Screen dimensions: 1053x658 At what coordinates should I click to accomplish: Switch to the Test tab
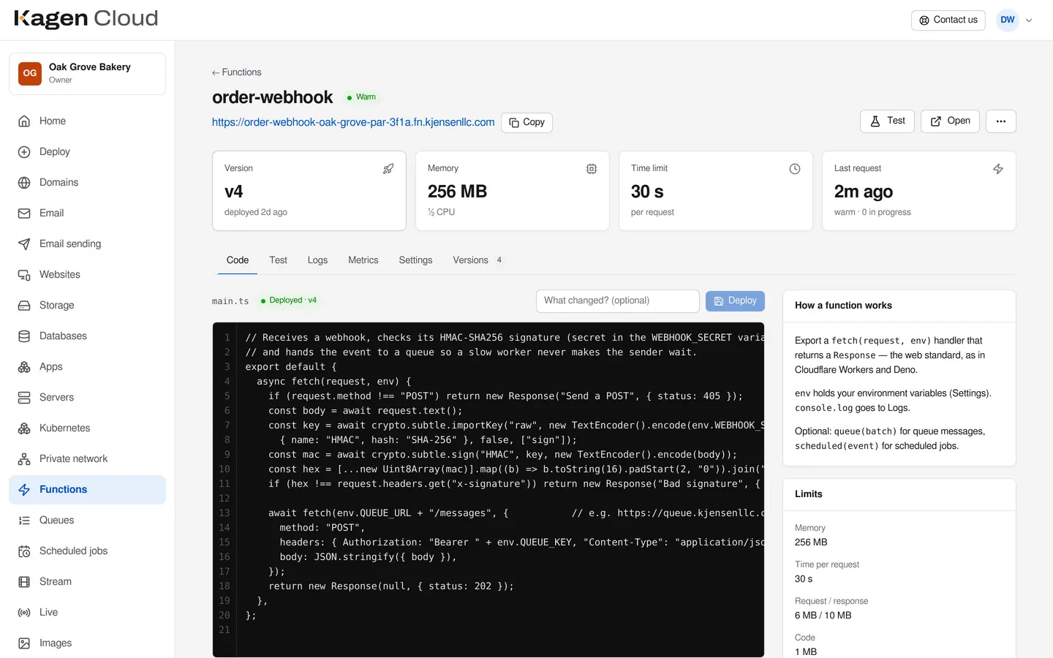click(x=278, y=260)
